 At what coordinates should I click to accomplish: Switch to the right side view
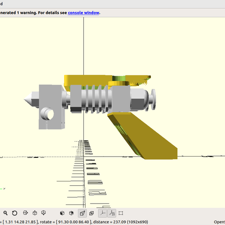click(x=25, y=213)
